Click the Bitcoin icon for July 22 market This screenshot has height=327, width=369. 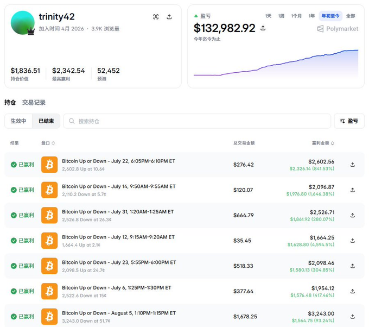49,165
